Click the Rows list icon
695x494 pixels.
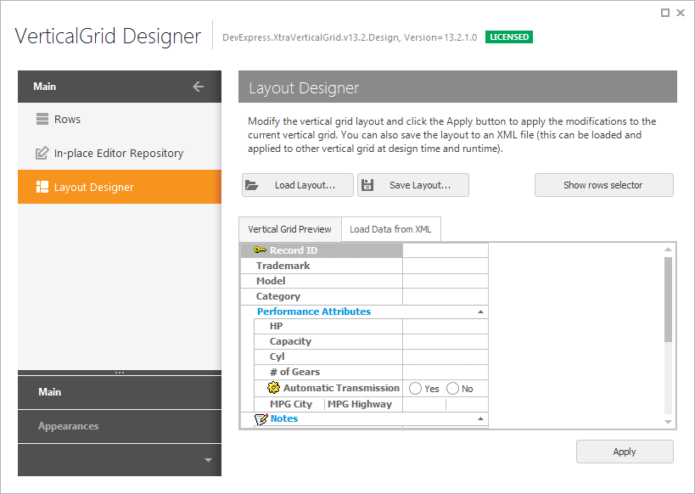42,119
